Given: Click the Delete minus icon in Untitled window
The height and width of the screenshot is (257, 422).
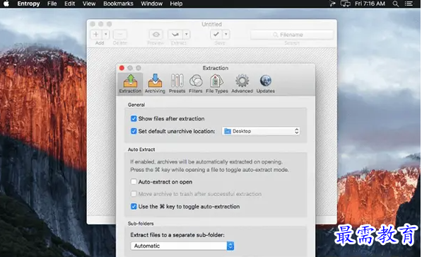Looking at the screenshot, I should click(x=120, y=35).
